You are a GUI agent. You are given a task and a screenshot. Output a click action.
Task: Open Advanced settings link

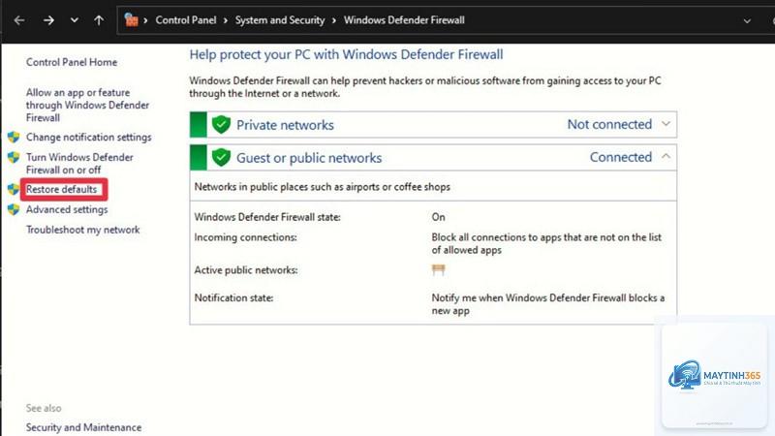pyautogui.click(x=67, y=209)
